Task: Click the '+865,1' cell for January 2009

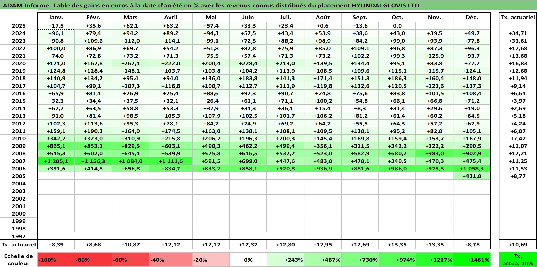Action: [x=56, y=146]
